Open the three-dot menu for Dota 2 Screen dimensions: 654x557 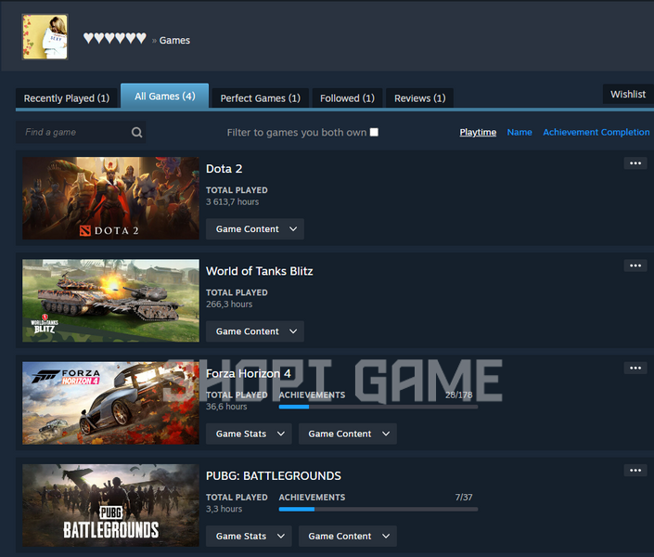(635, 163)
